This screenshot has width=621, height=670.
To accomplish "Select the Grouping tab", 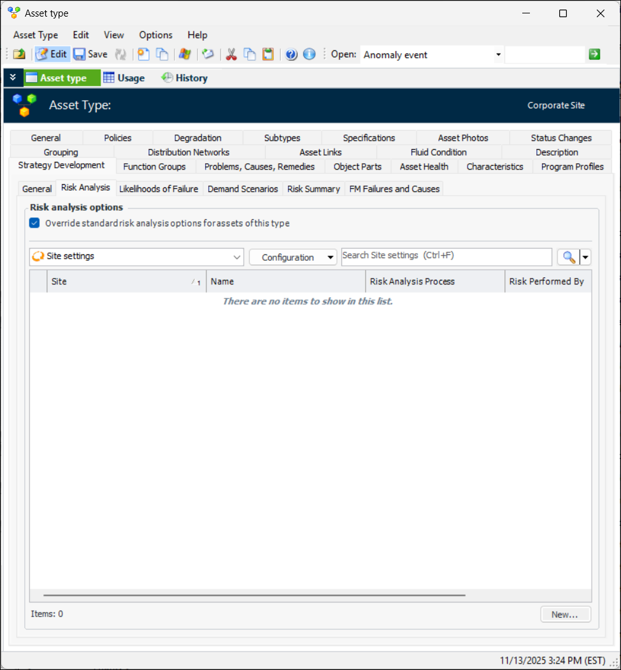I will (61, 152).
